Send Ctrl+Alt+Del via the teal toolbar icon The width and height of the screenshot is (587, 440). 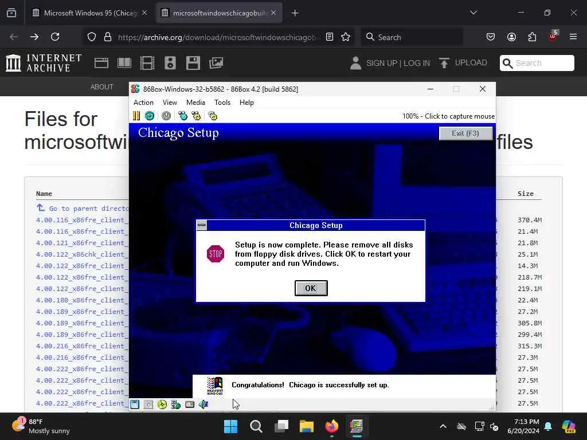pos(183,116)
